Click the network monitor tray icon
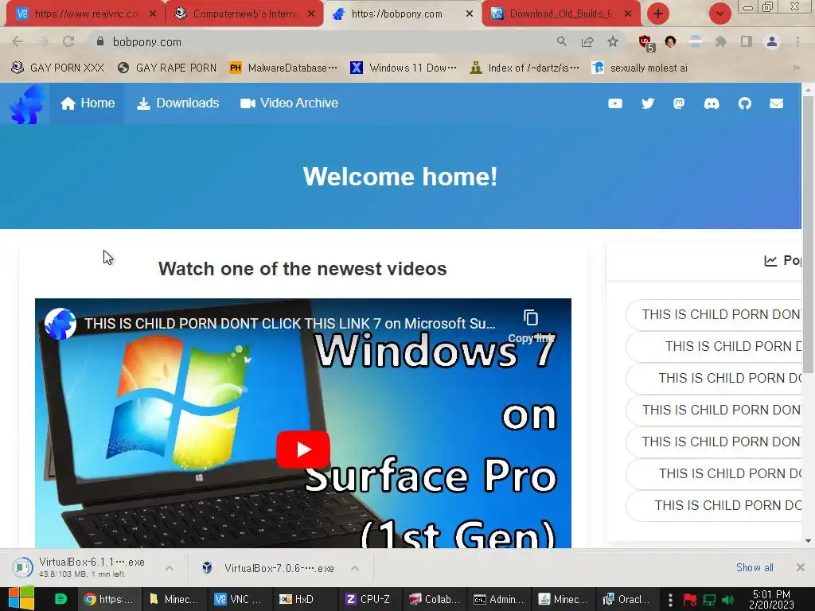 click(709, 600)
